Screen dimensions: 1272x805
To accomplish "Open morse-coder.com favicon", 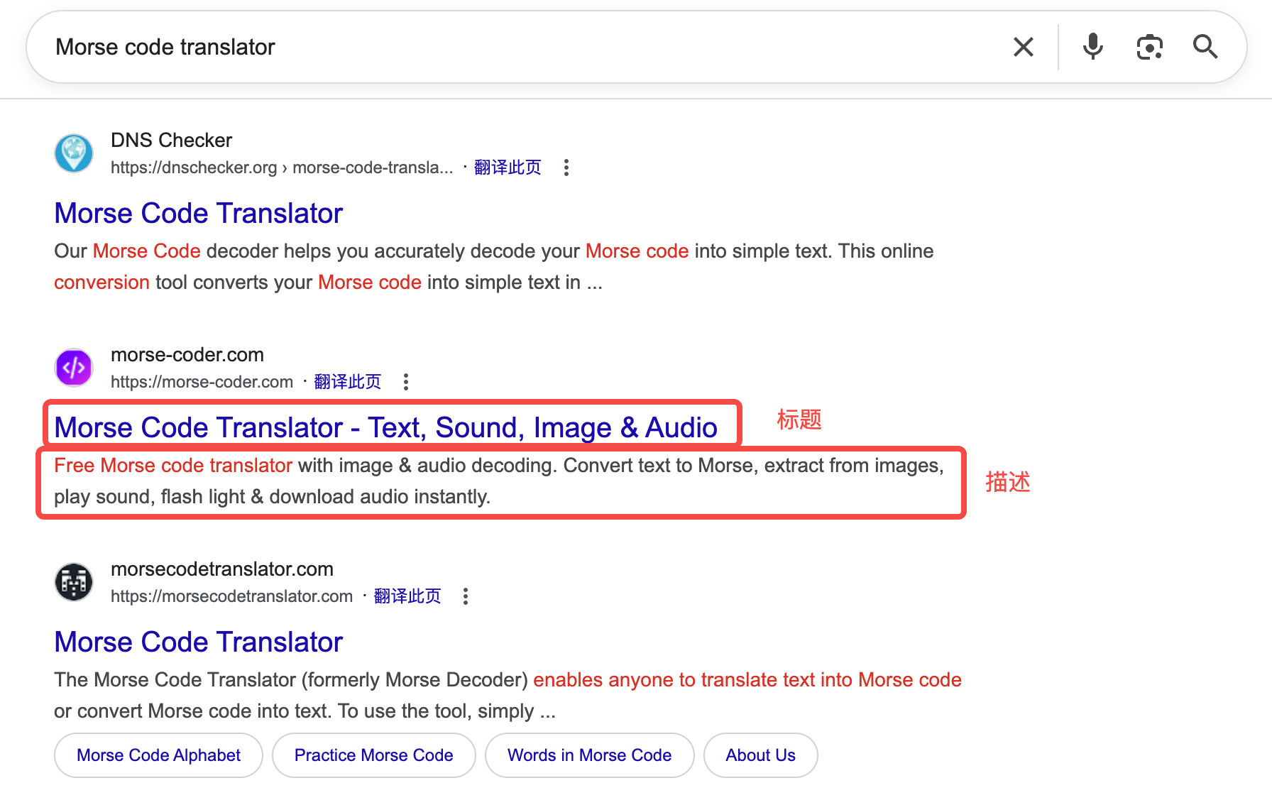I will point(74,368).
